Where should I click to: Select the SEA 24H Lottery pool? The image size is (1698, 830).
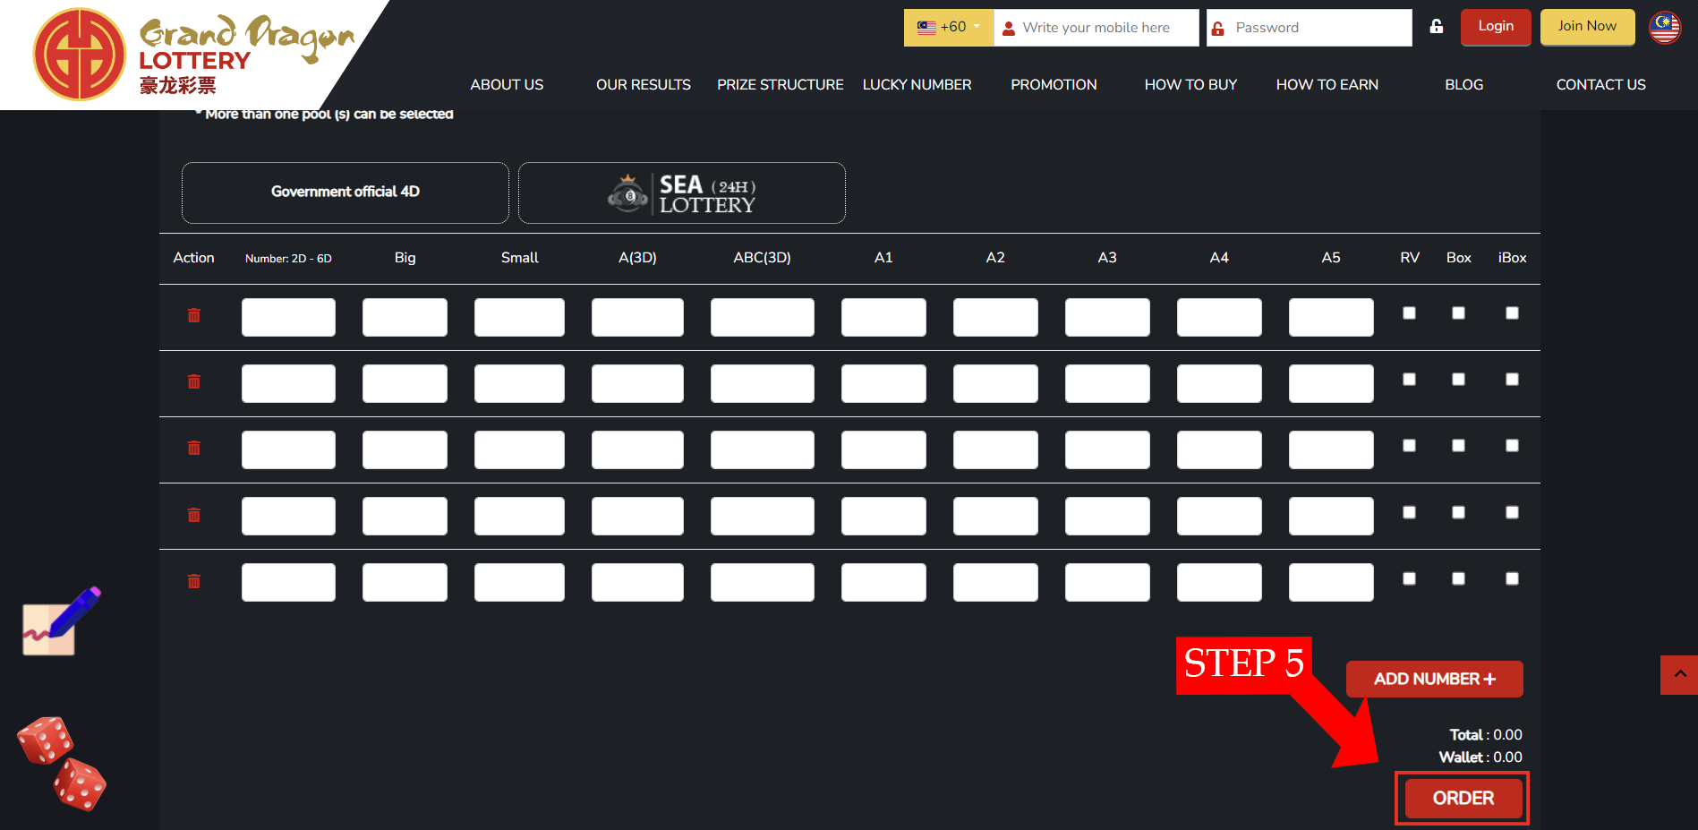pyautogui.click(x=681, y=193)
